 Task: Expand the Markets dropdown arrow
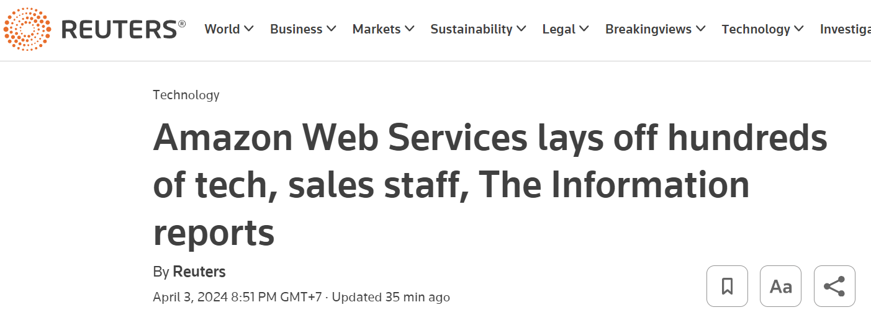point(410,29)
